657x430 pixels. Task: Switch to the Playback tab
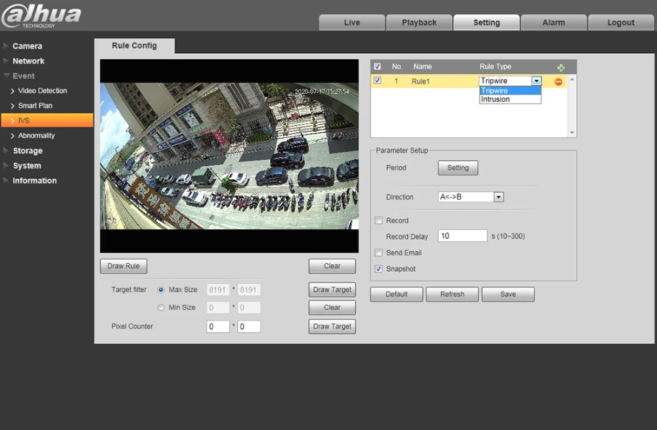[419, 22]
